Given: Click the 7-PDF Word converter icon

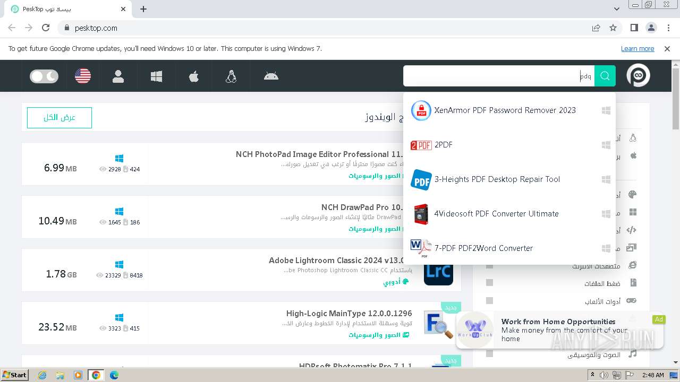Looking at the screenshot, I should pos(421,248).
